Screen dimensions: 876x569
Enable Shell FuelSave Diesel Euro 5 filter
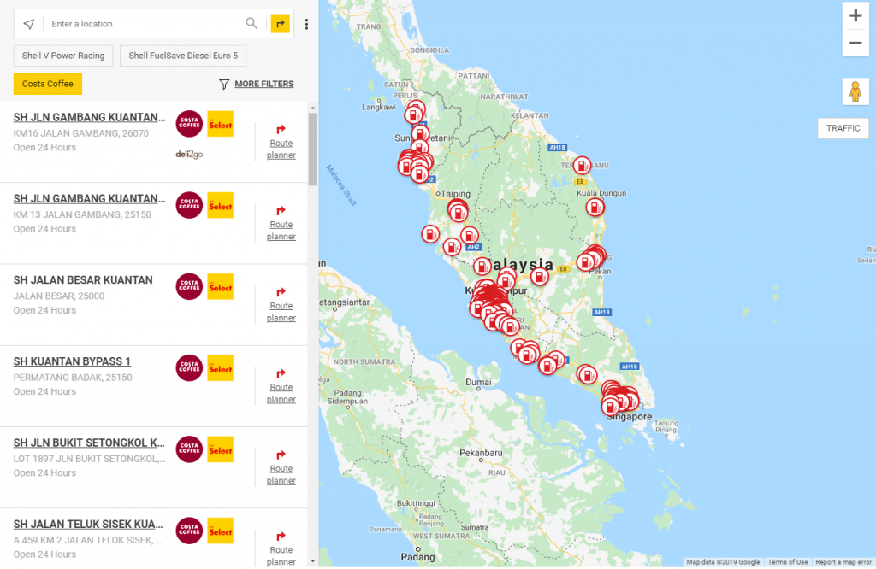pyautogui.click(x=183, y=56)
